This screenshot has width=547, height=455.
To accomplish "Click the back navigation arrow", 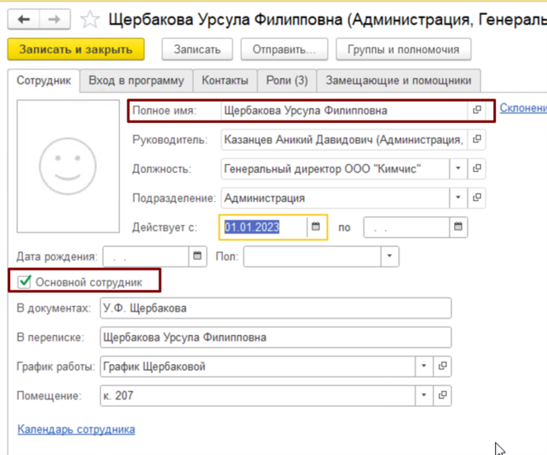I will click(x=24, y=19).
